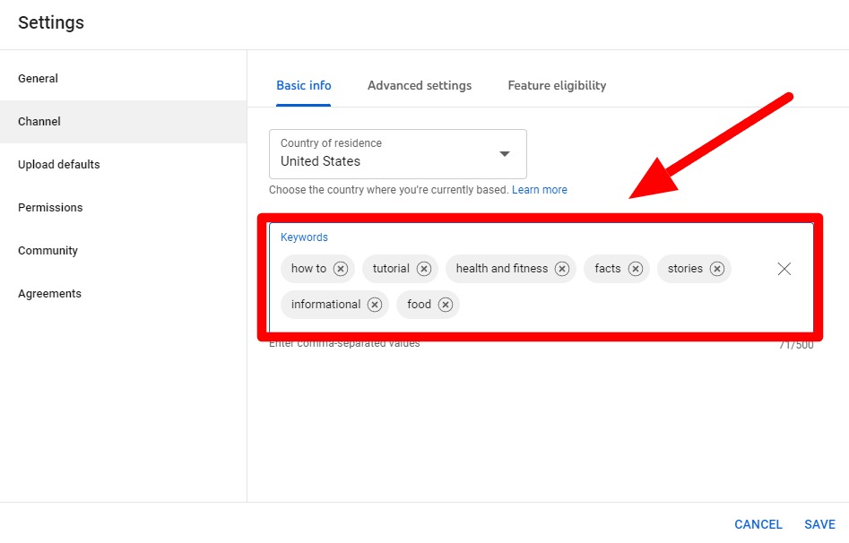This screenshot has width=849, height=543.
Task: Remove the "how to" keyword chip
Action: (341, 269)
